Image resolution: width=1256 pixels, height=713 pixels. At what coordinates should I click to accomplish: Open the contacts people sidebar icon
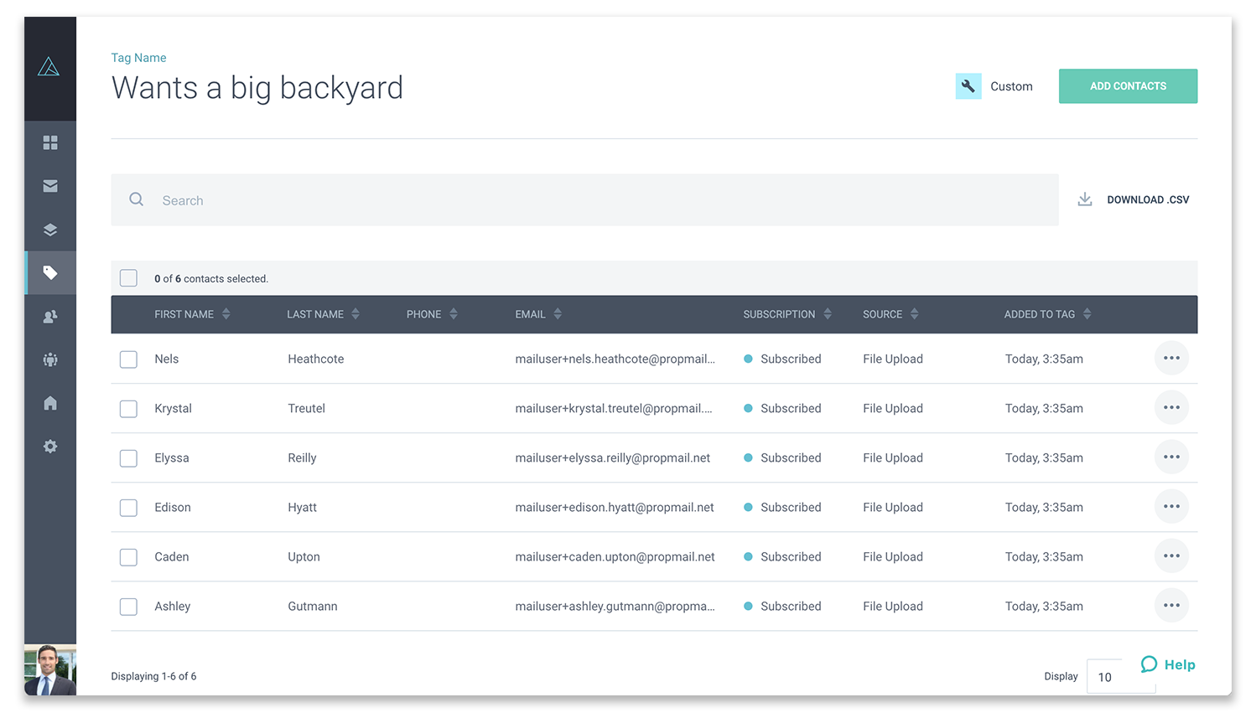click(50, 317)
